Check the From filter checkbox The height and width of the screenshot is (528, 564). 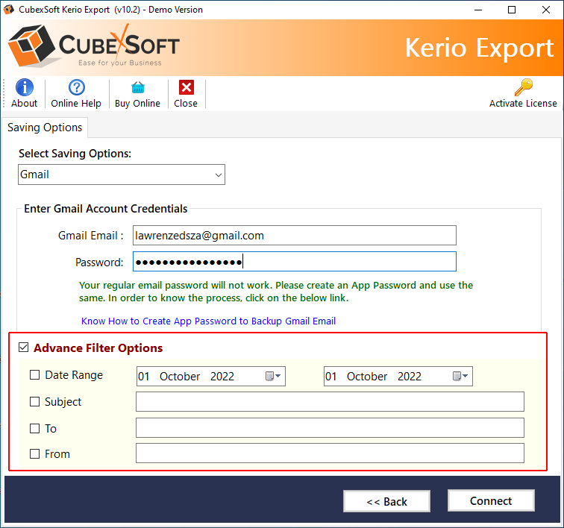[35, 454]
